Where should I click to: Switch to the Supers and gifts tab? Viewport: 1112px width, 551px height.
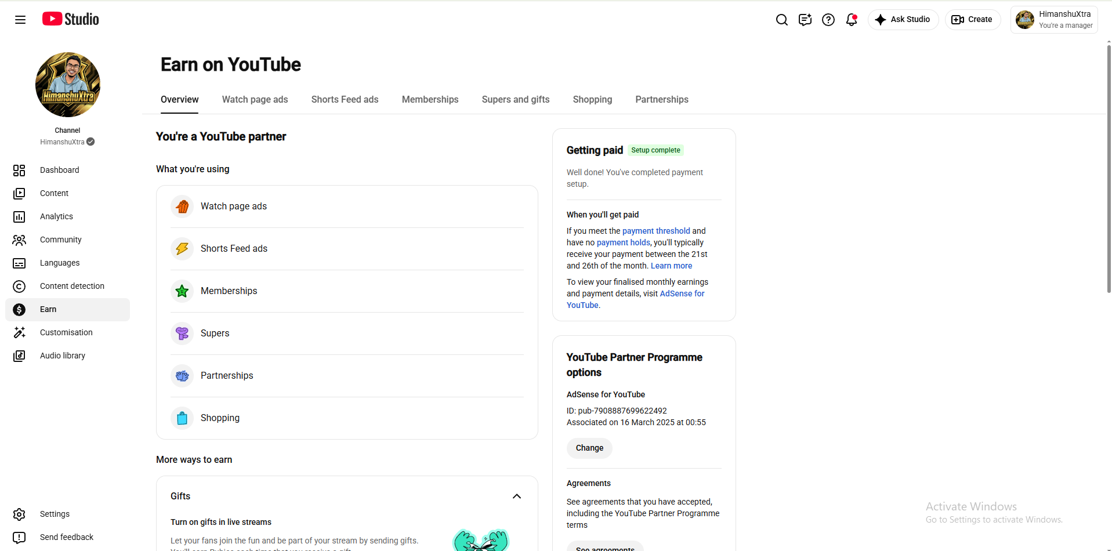point(516,100)
